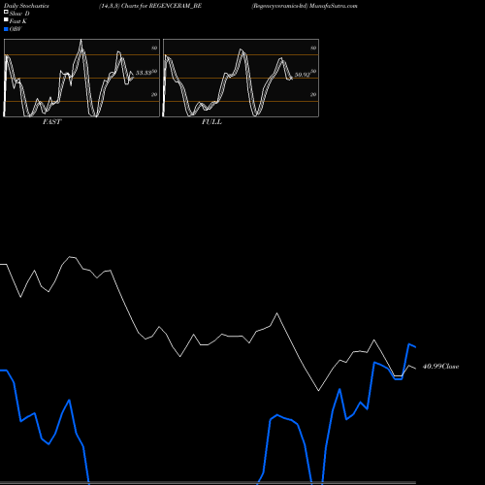
Task: Click the FAST chart label
Action: click(x=51, y=122)
